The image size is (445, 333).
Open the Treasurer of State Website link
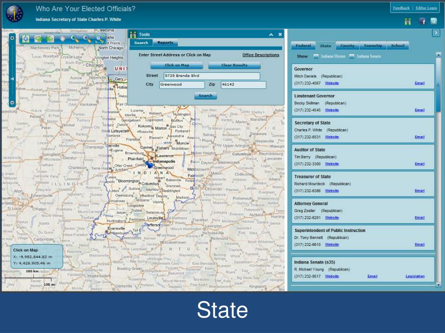point(332,191)
